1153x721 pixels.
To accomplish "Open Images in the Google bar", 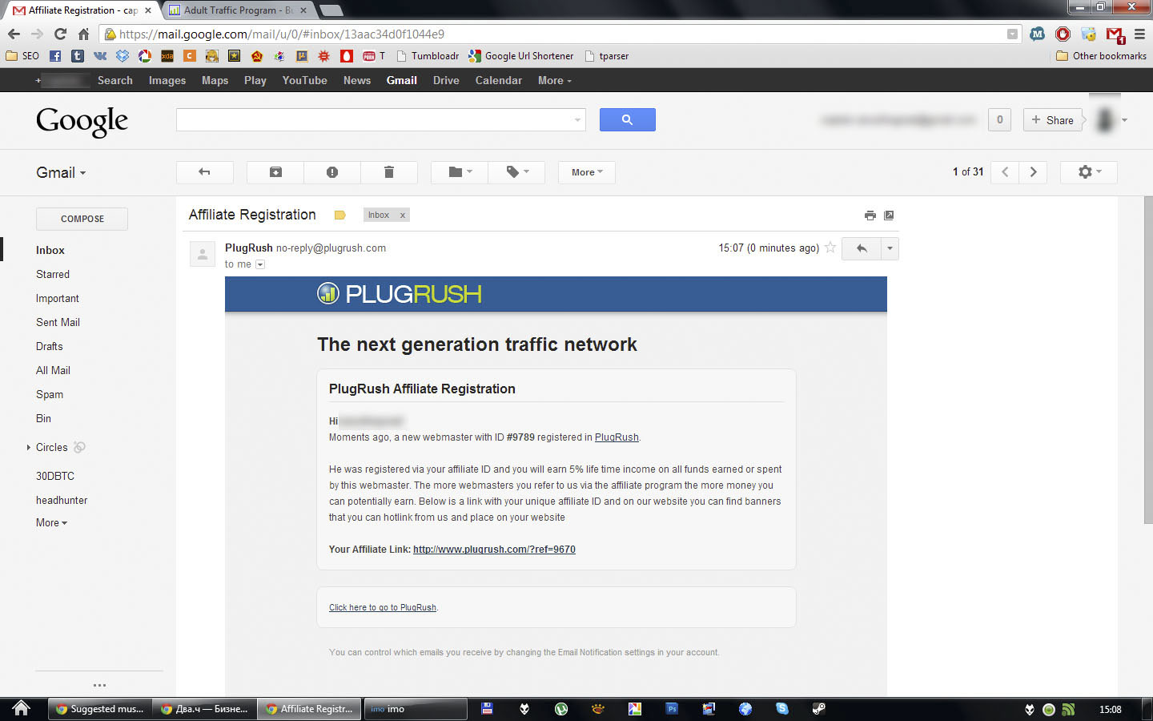I will (x=167, y=80).
